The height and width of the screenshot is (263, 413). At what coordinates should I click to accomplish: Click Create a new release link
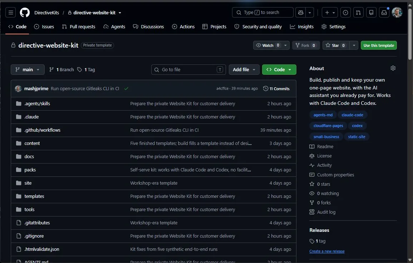pos(327,252)
